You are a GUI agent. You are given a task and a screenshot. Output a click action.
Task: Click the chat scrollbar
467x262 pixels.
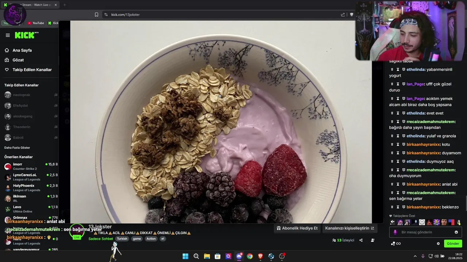(466, 203)
